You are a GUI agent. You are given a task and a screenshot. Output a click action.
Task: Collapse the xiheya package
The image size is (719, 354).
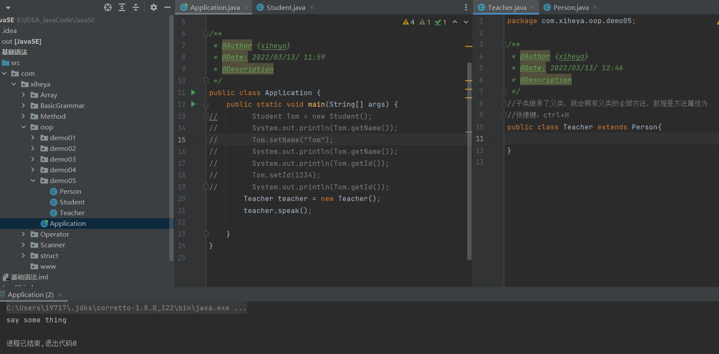pos(14,84)
